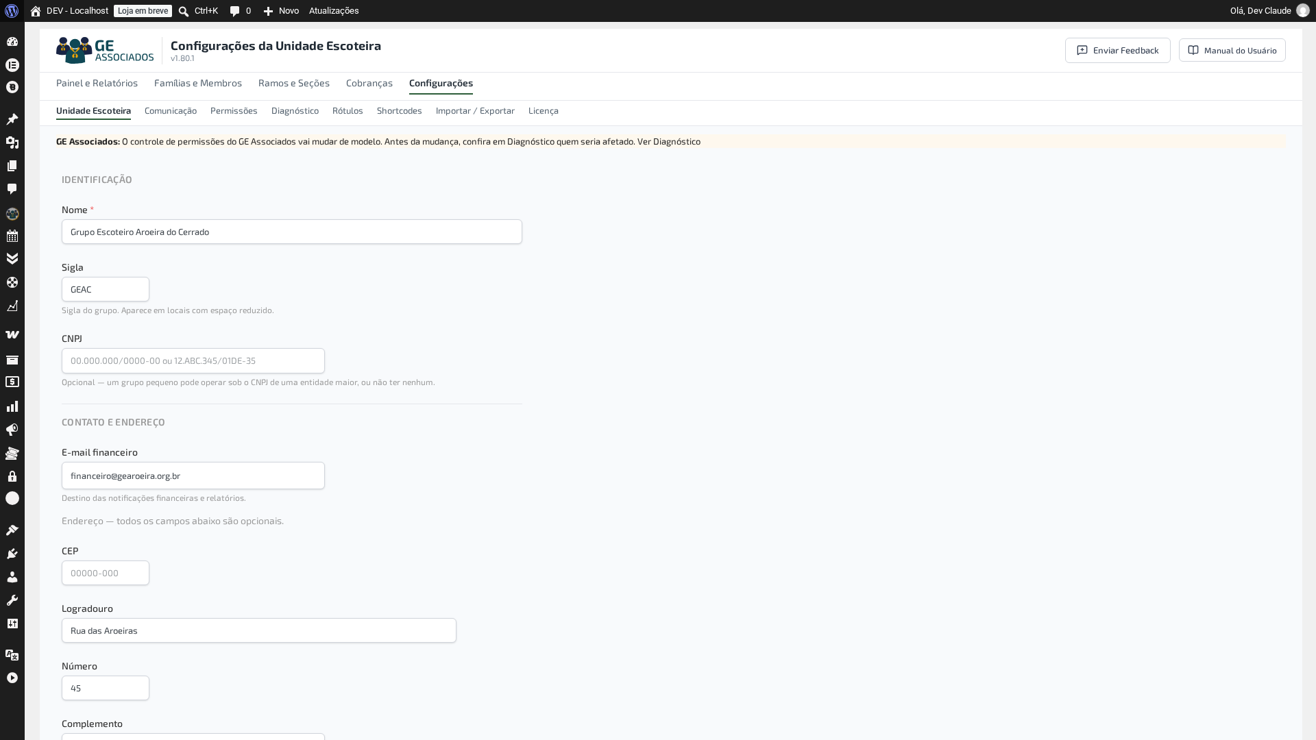Focus the CNPJ input field

pos(193,361)
